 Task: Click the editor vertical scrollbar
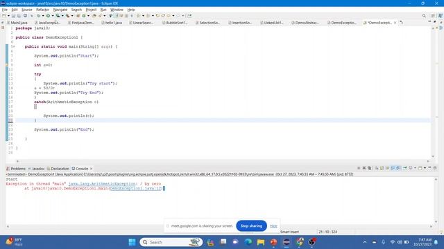pyautogui.click(x=433, y=92)
